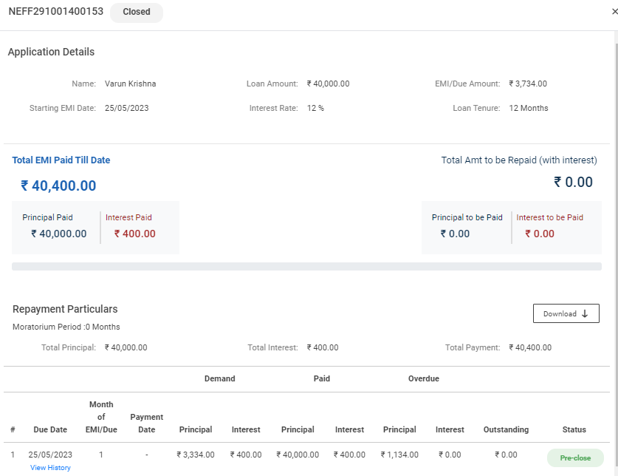Click the green Pre-close status badge
618x476 pixels.
tap(575, 458)
